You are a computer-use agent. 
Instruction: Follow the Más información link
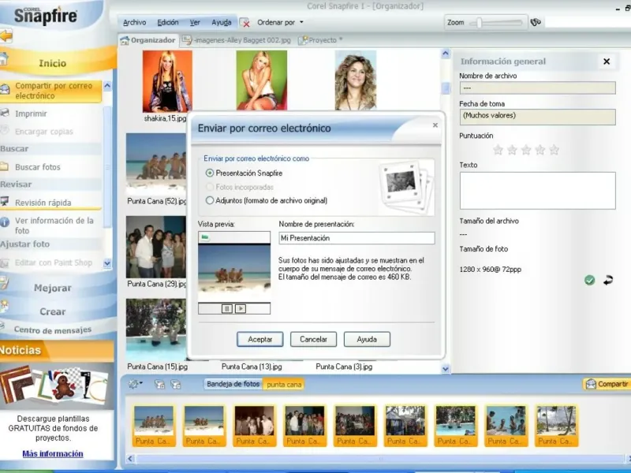[53, 454]
